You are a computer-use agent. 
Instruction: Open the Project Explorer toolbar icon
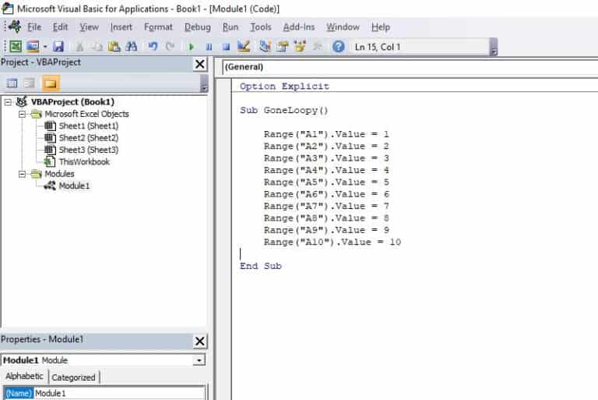265,47
